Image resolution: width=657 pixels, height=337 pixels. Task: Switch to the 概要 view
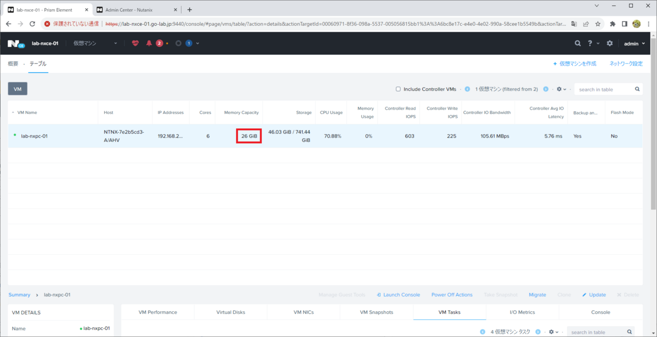[x=13, y=64]
